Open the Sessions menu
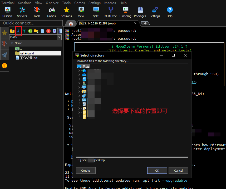Viewport: 226px width, 189px height. coord(25,3)
